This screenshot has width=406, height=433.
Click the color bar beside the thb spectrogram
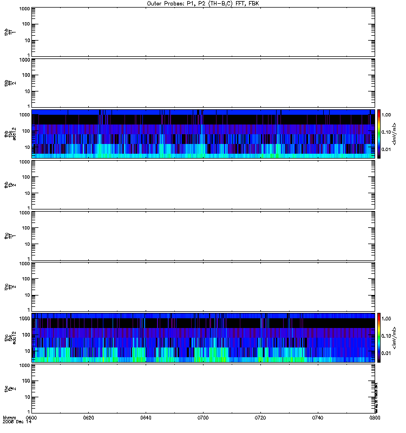(379, 134)
